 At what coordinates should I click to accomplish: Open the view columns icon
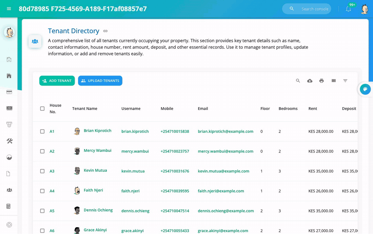point(334,81)
